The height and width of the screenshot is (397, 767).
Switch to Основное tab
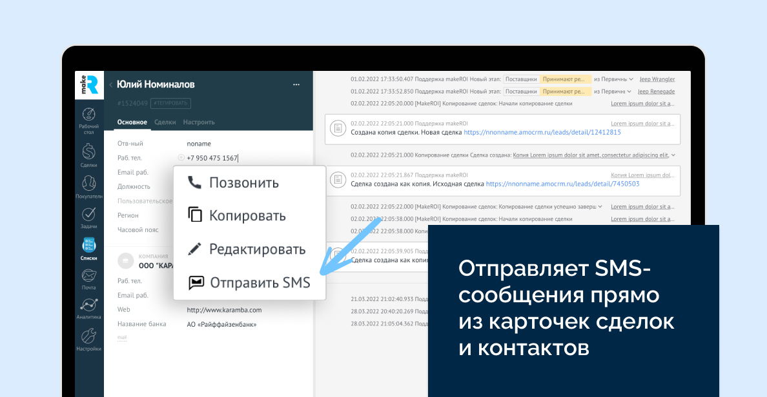[x=132, y=122]
